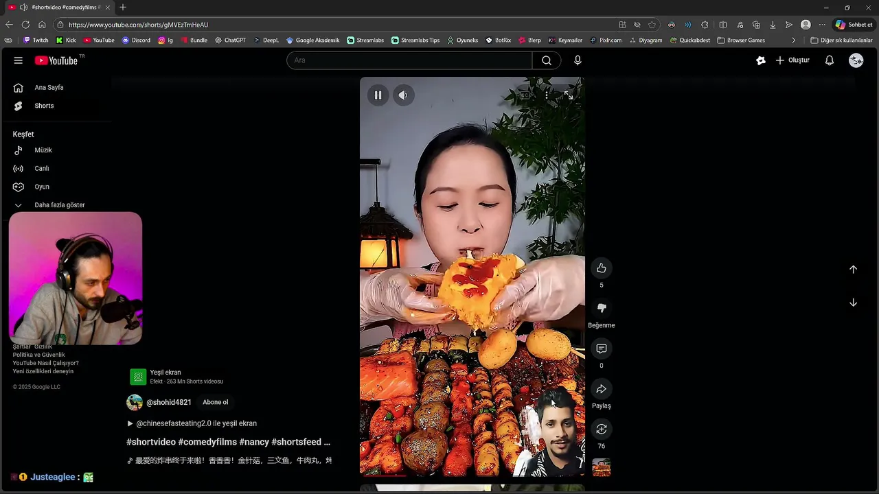Open the comments panel

click(x=602, y=349)
